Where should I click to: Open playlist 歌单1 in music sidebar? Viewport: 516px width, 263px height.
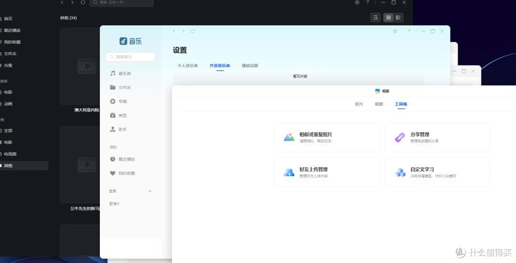coord(115,204)
